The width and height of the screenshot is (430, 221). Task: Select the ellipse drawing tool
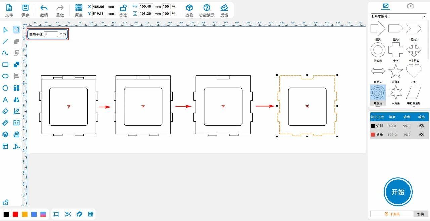(5, 76)
